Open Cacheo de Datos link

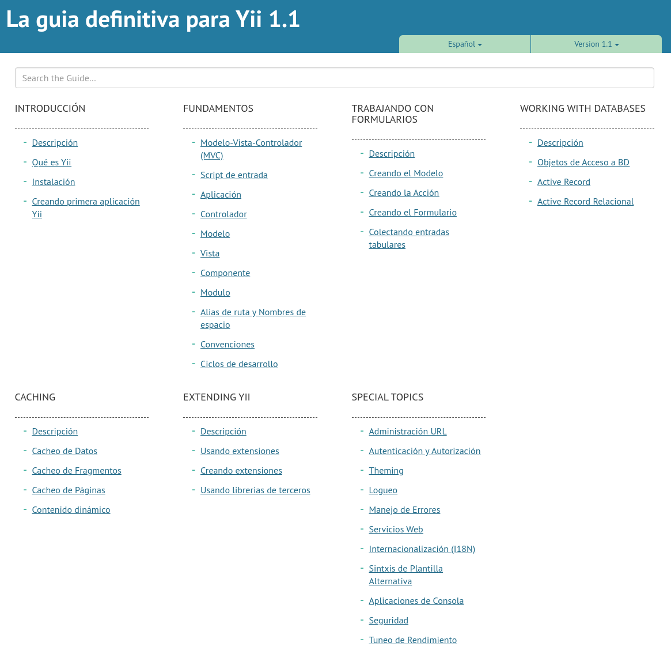tap(65, 452)
